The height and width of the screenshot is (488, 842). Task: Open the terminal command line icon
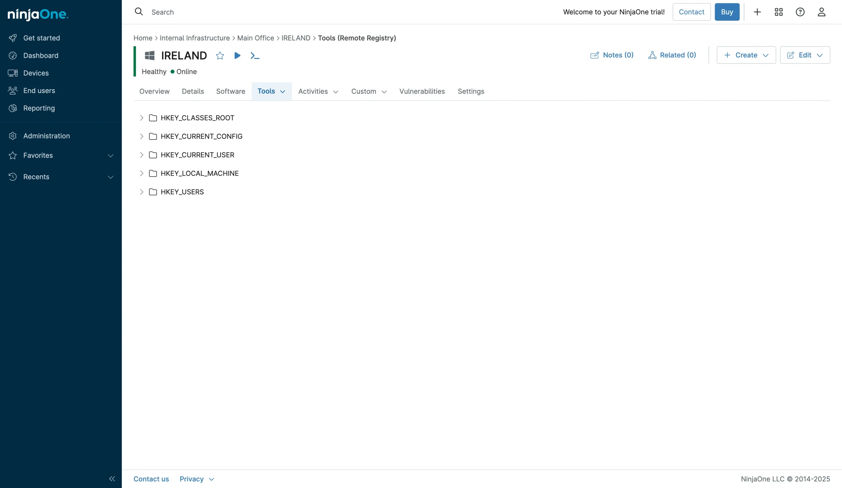pyautogui.click(x=255, y=56)
